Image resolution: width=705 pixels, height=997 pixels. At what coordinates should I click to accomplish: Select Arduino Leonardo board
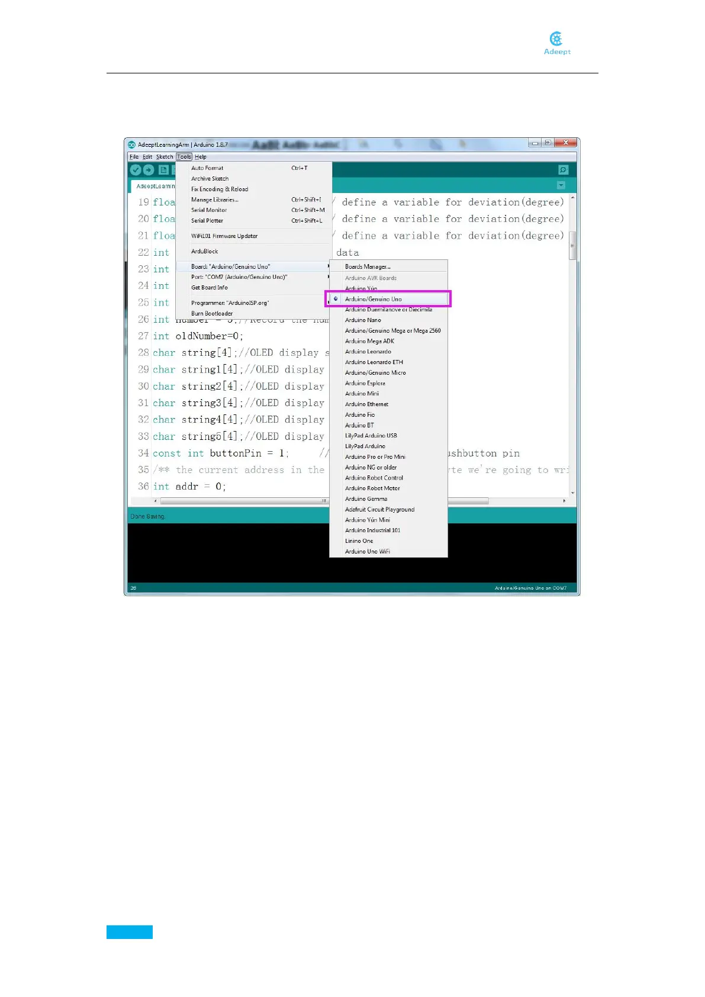[x=388, y=352]
